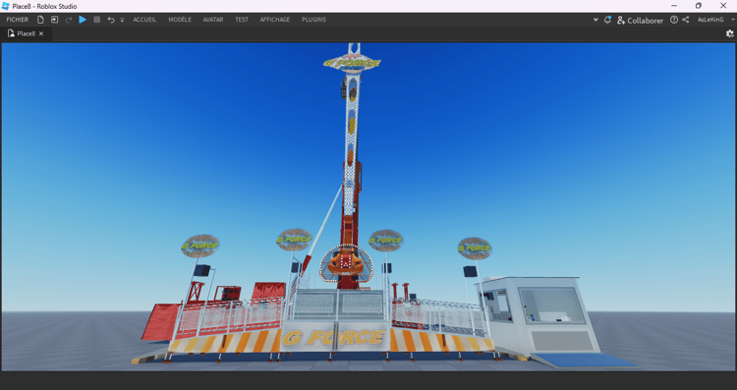Switch to the MODÈLE ribbon tab
Viewport: 737px width, 390px height.
pyautogui.click(x=180, y=20)
